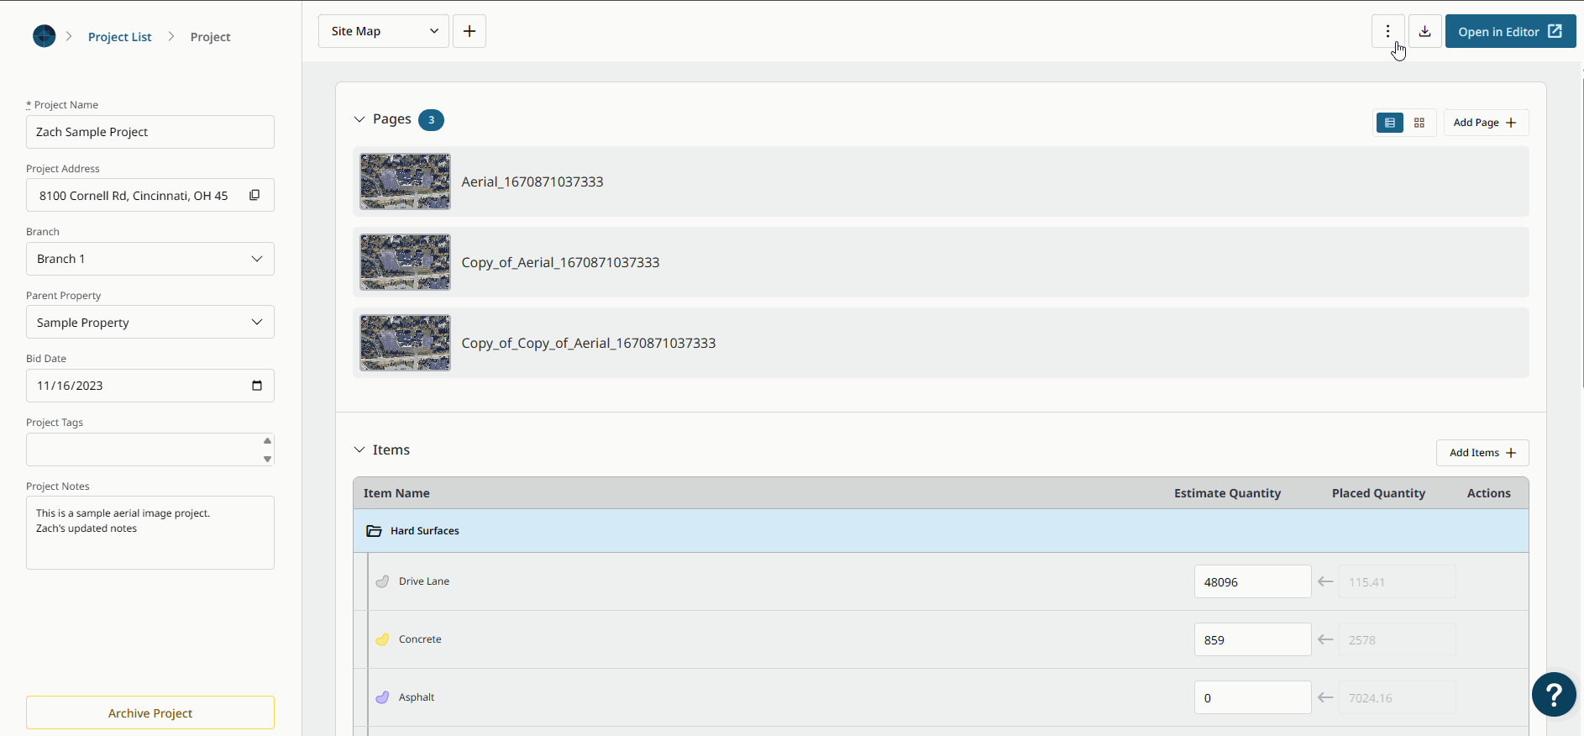Click Drive Lane estimate quantity field

click(1252, 581)
